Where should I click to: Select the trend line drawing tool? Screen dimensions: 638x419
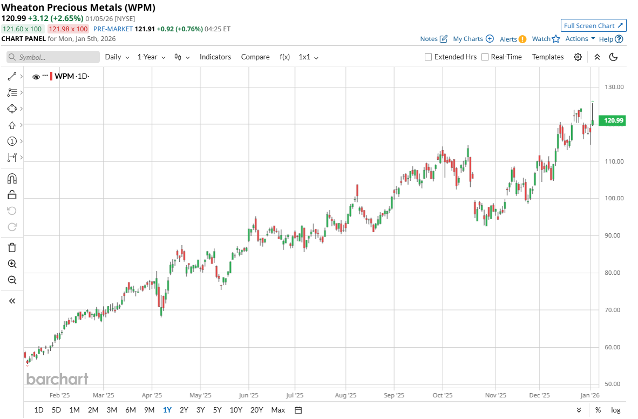pos(12,77)
